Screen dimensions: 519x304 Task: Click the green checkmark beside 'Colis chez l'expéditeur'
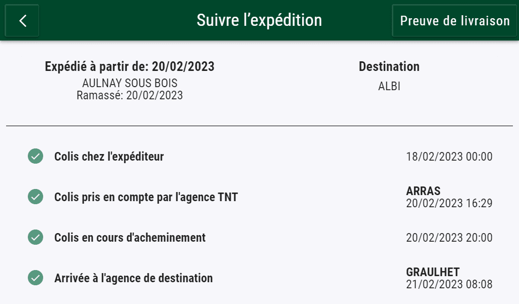(x=34, y=156)
